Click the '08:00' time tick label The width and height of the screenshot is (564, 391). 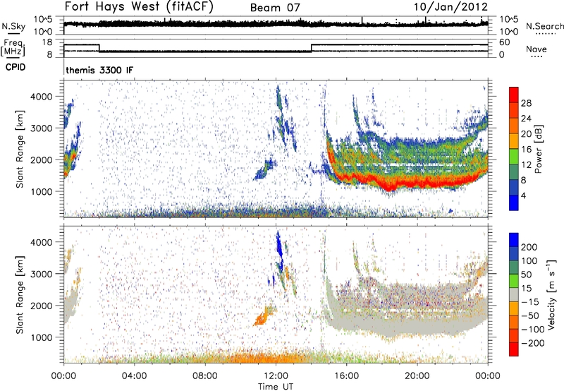pyautogui.click(x=205, y=376)
